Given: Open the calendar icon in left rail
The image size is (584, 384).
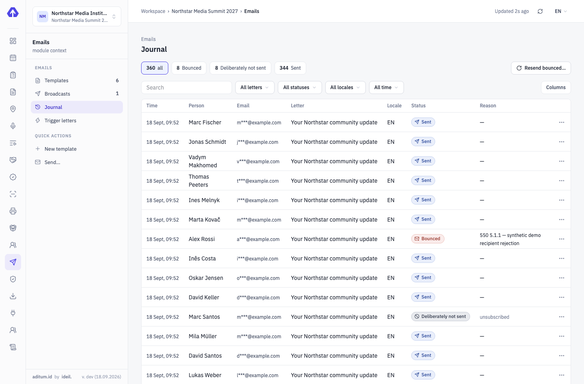Looking at the screenshot, I should click(x=13, y=58).
